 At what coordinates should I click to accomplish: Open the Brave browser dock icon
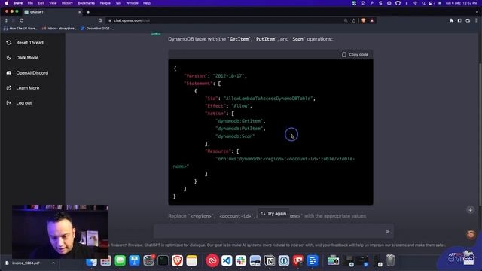coord(177,261)
